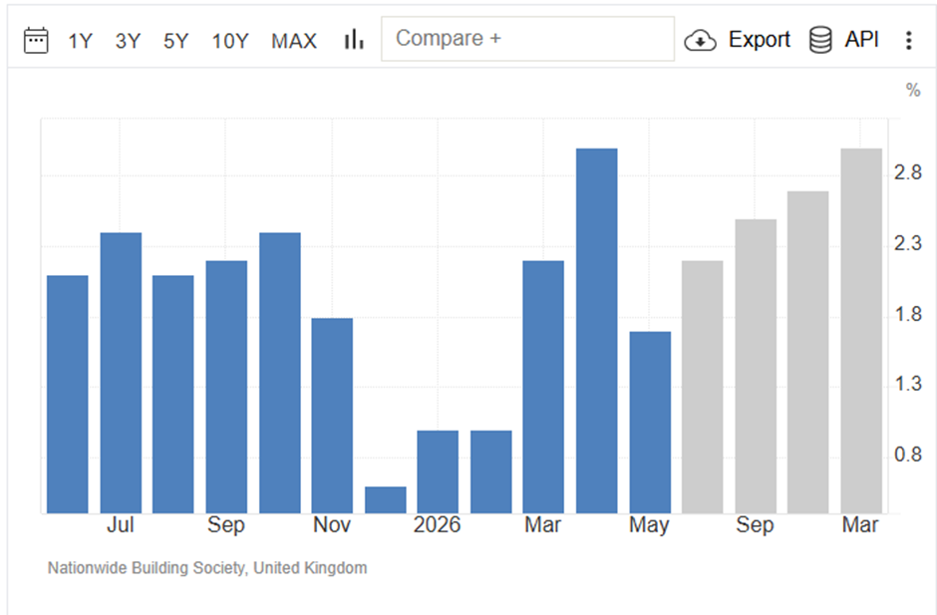Viewport: 937px width, 615px height.
Task: Click the Export text button
Action: pos(759,40)
